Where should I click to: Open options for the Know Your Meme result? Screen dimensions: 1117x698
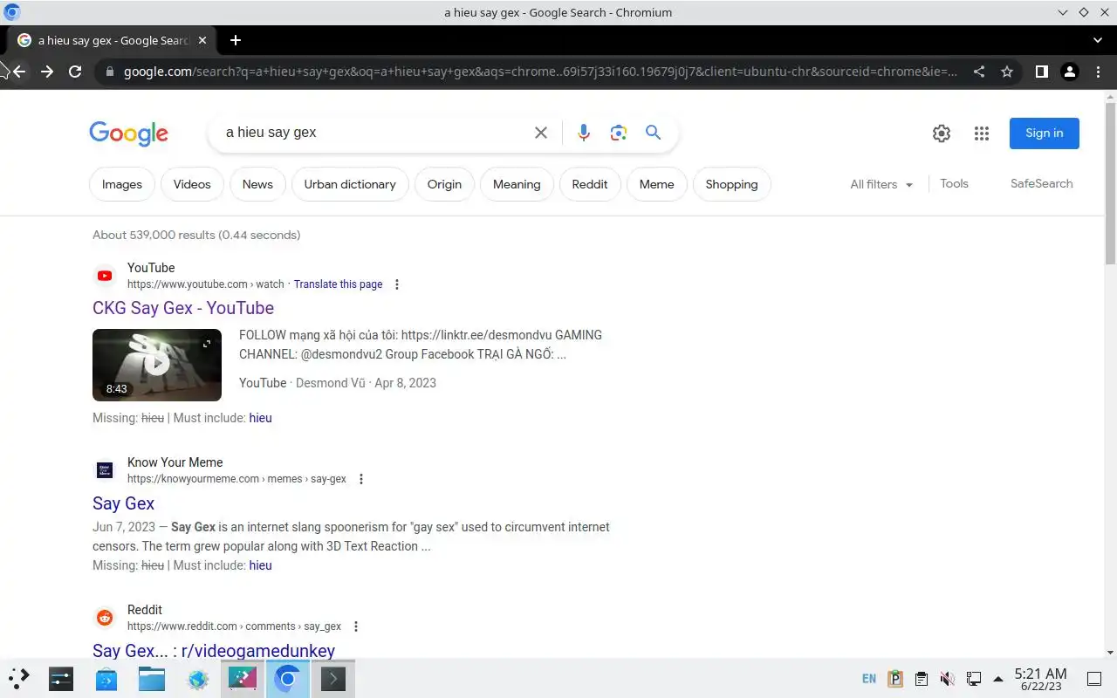(x=361, y=479)
